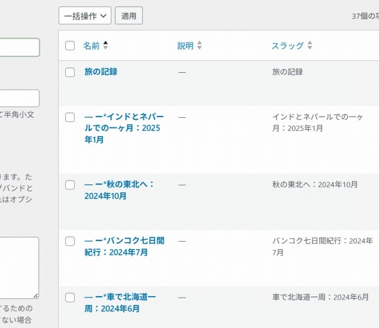
Task: Click 車で北海道一周：2024年6月 category link
Action: coord(120,303)
